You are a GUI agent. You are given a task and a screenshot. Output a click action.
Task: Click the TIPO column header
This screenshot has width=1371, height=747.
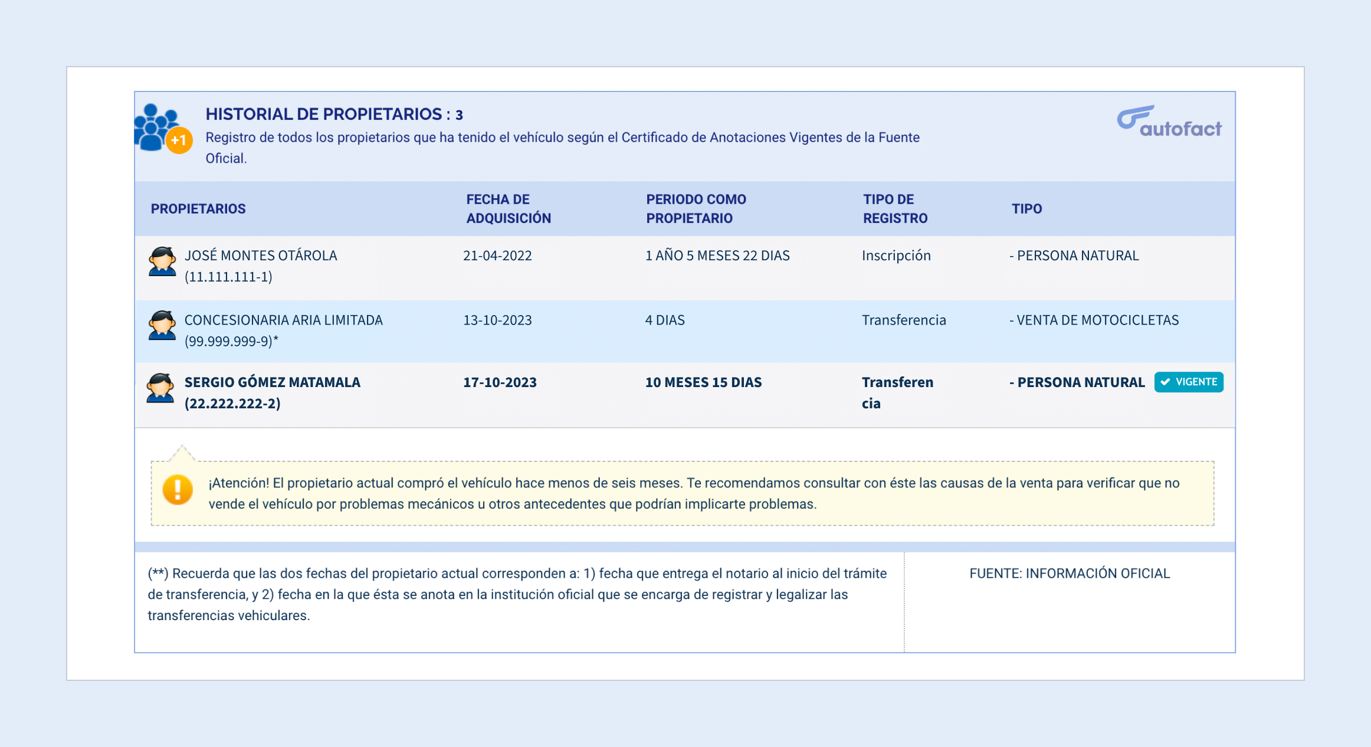(x=1026, y=209)
